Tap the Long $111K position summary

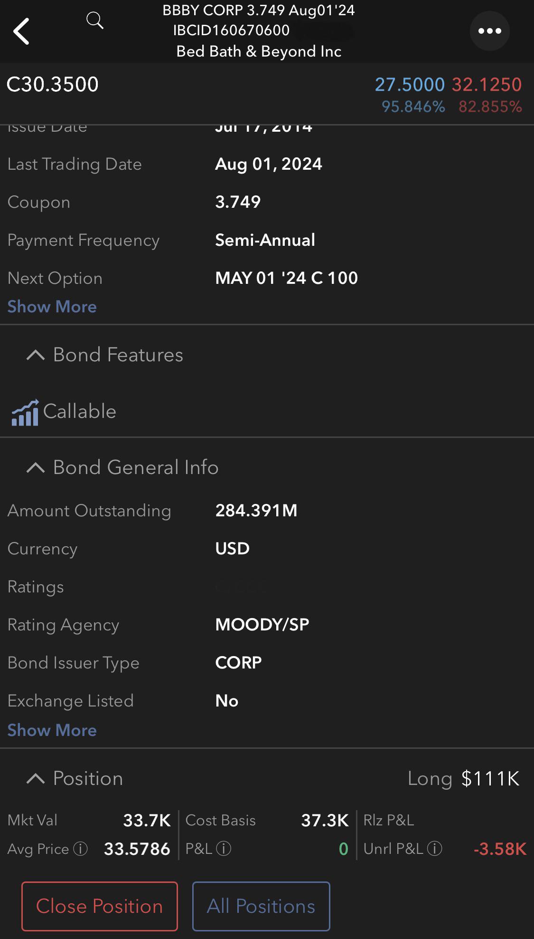pyautogui.click(x=463, y=779)
